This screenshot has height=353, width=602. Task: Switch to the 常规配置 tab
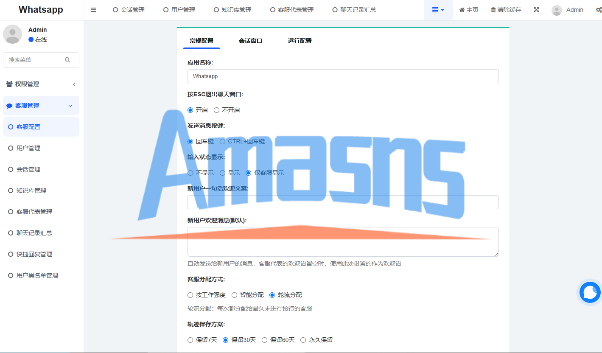[x=202, y=41]
